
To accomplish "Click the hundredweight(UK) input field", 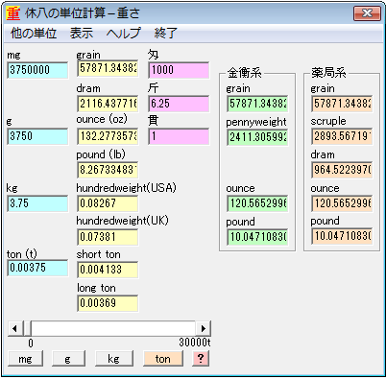I will click(108, 237).
